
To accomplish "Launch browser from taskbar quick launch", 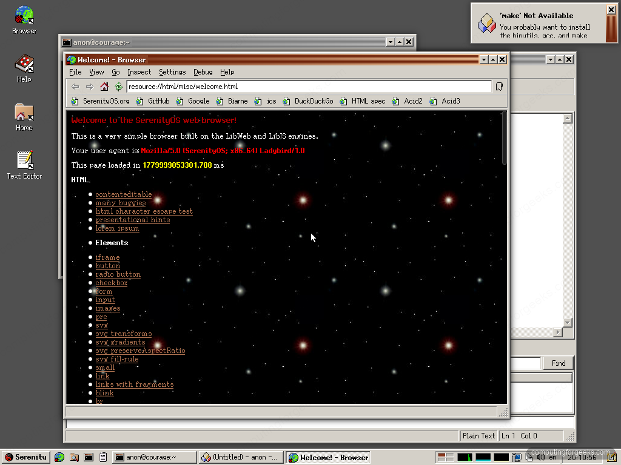I will pyautogui.click(x=59, y=457).
